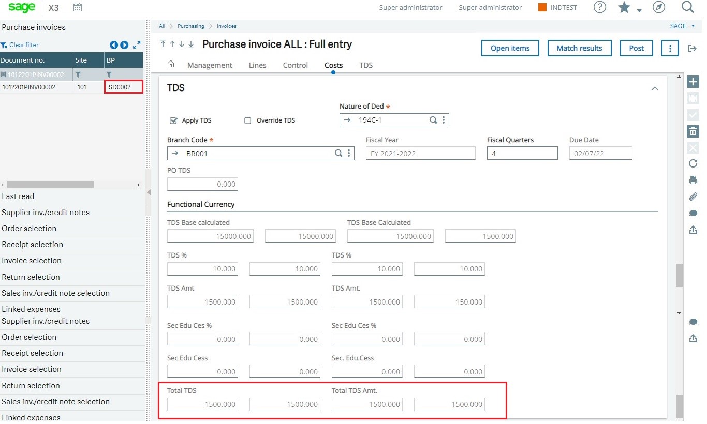Select the Match results button
The width and height of the screenshot is (707, 424).
pos(579,48)
